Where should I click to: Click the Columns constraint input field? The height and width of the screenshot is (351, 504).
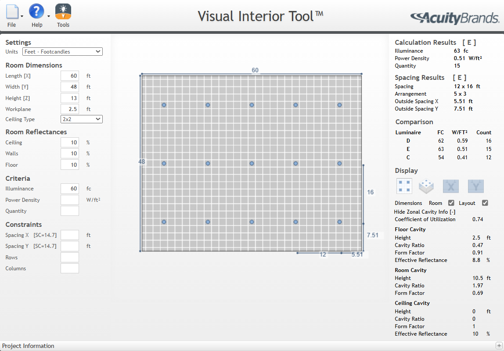coord(70,269)
